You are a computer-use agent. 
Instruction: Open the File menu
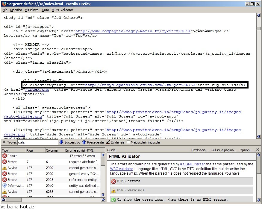point(5,10)
